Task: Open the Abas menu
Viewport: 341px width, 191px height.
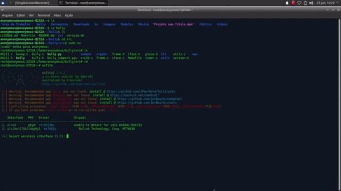Action: [57, 15]
